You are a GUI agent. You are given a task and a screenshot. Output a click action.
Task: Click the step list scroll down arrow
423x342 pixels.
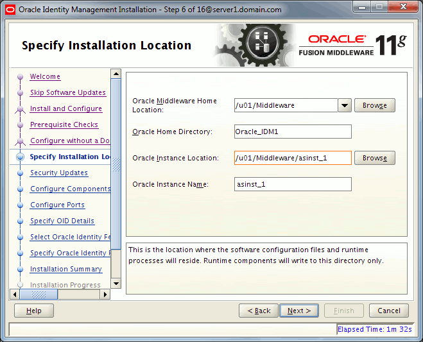[116, 284]
